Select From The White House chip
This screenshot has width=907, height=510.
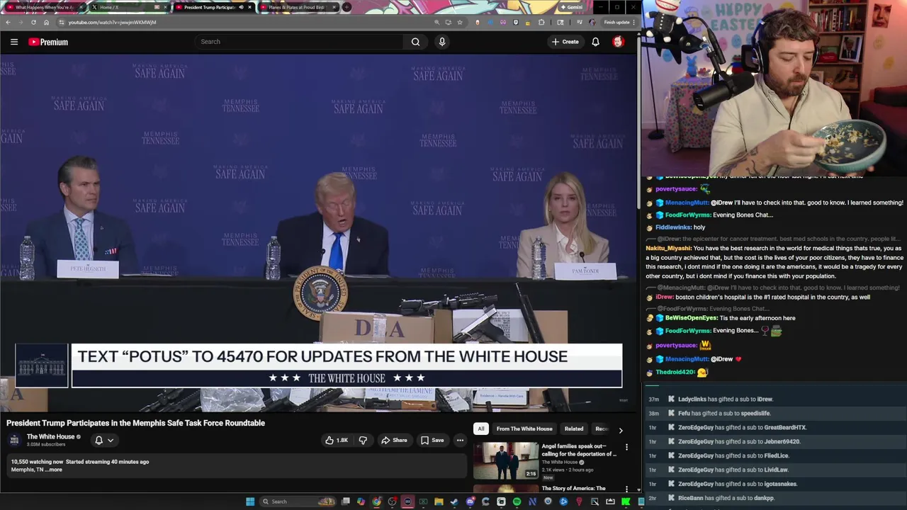(524, 429)
